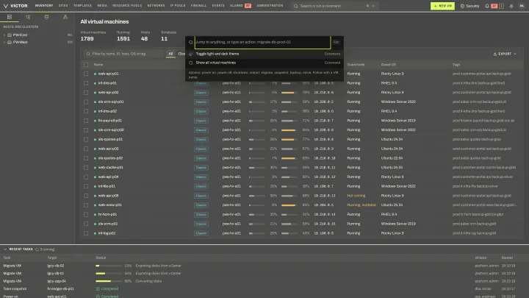The image size is (529, 298).
Task: Open the second sidebar view icon
Action: point(28,17)
